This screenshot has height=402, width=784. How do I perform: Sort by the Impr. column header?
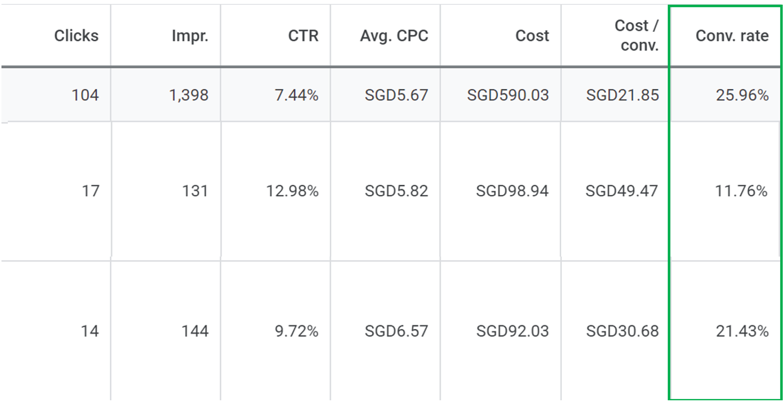tap(190, 36)
